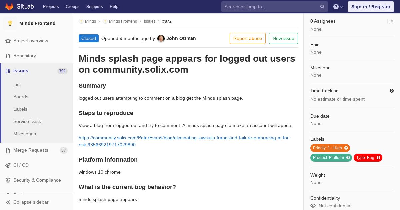The image size is (400, 210).
Task: Click the #872 breadcrumb link
Action: coord(167,21)
